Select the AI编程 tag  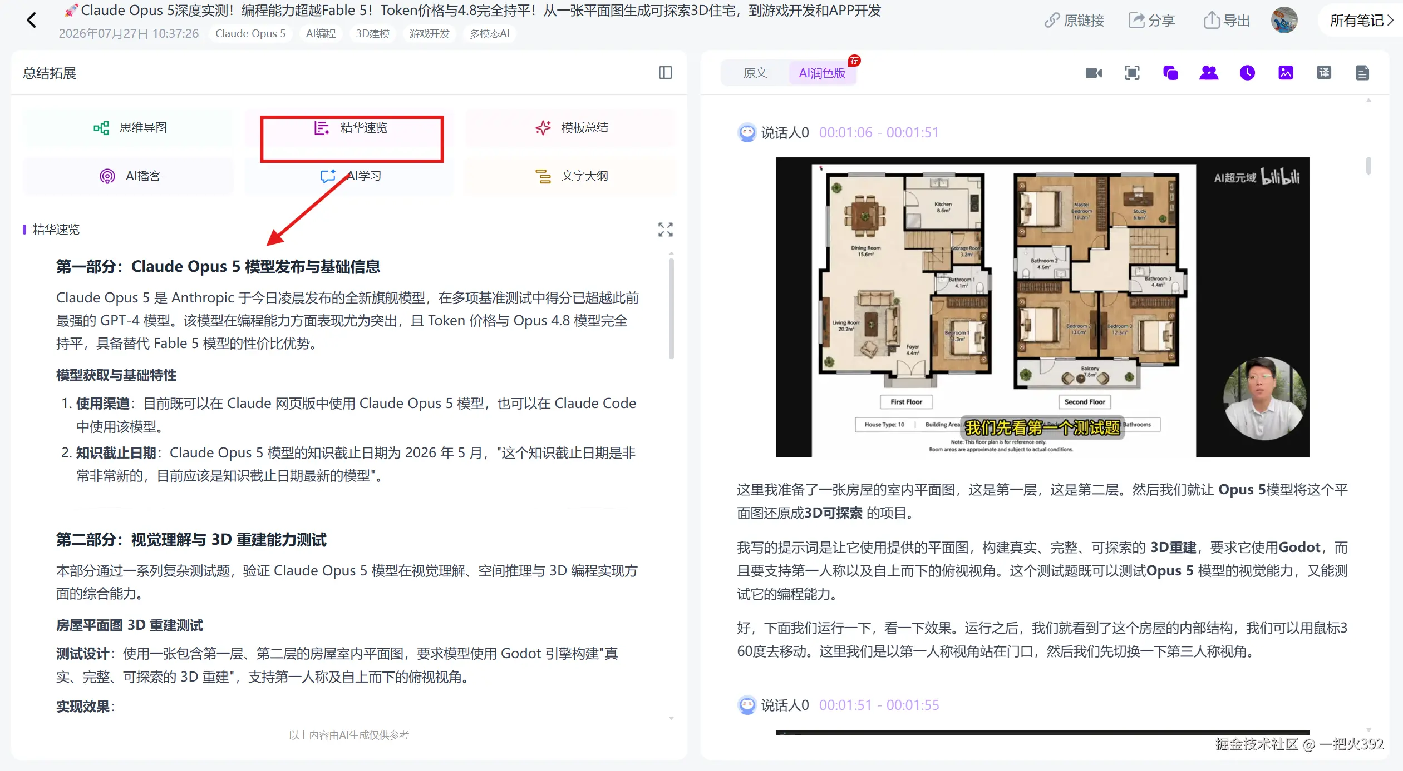(321, 33)
